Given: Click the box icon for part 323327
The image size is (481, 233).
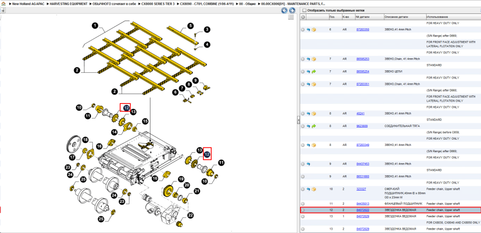Looking at the screenshot, I should (314, 189).
